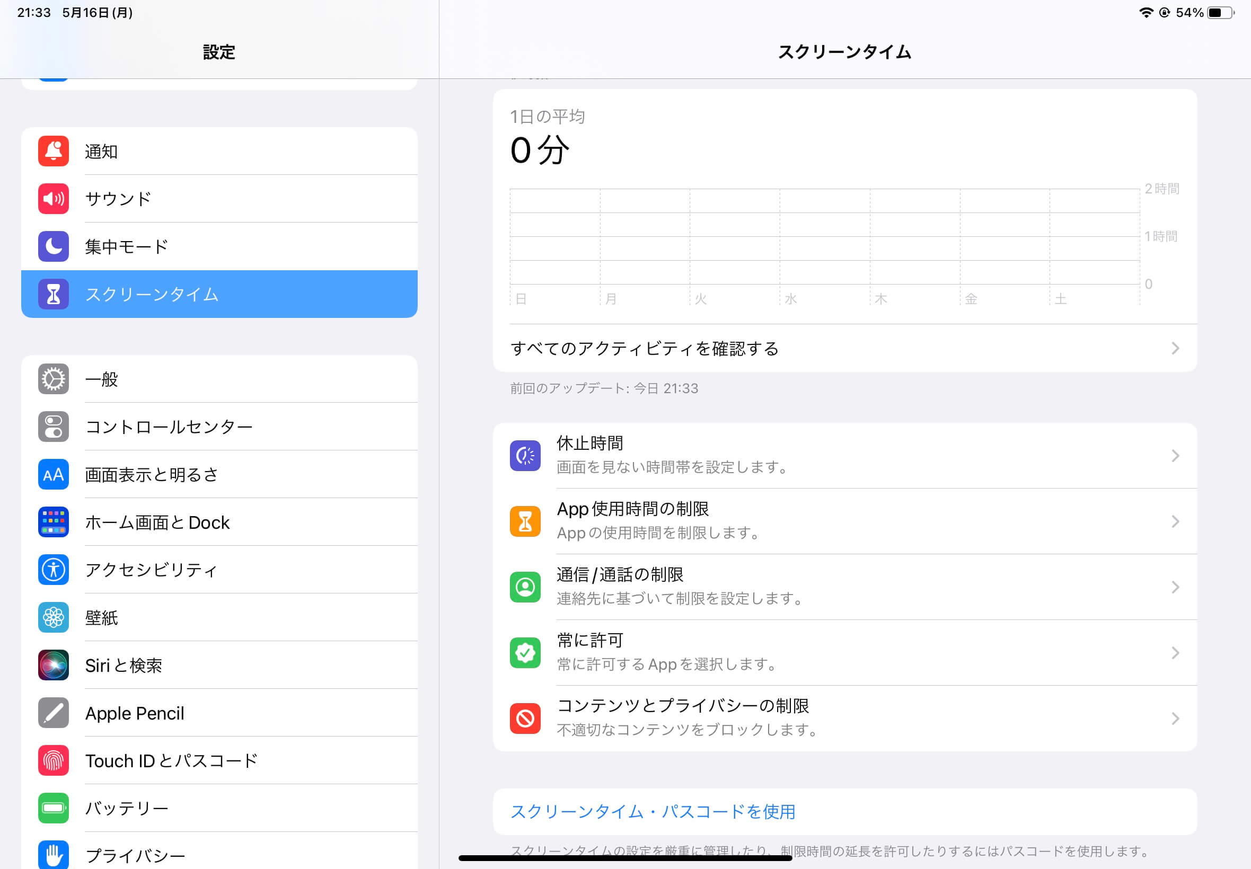Tap the 休止時間 downtime icon
1251x869 pixels.
(525, 456)
